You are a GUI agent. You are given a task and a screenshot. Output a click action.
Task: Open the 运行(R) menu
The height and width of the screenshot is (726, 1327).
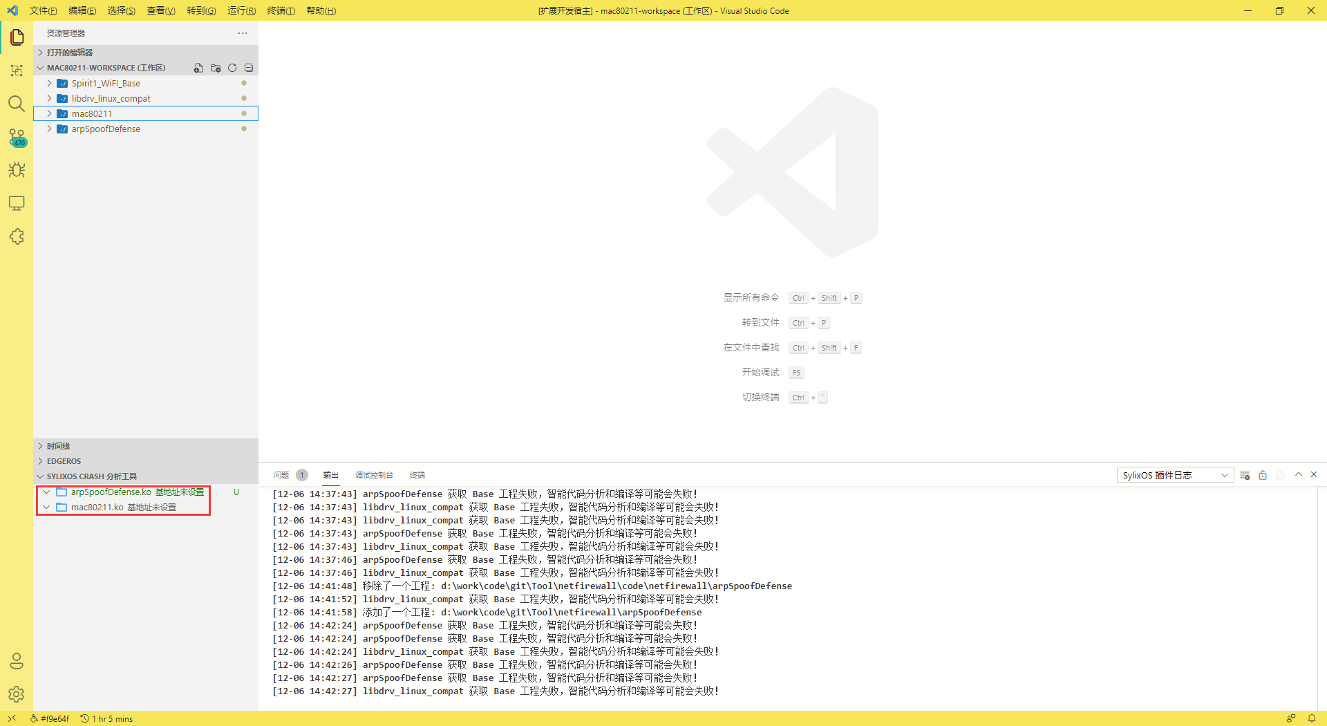(241, 10)
